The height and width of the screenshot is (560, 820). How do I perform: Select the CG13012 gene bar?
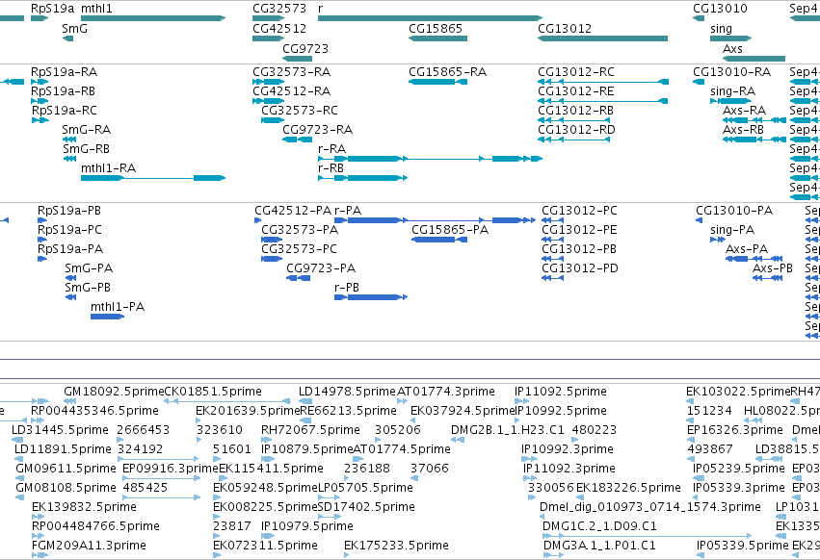point(602,38)
